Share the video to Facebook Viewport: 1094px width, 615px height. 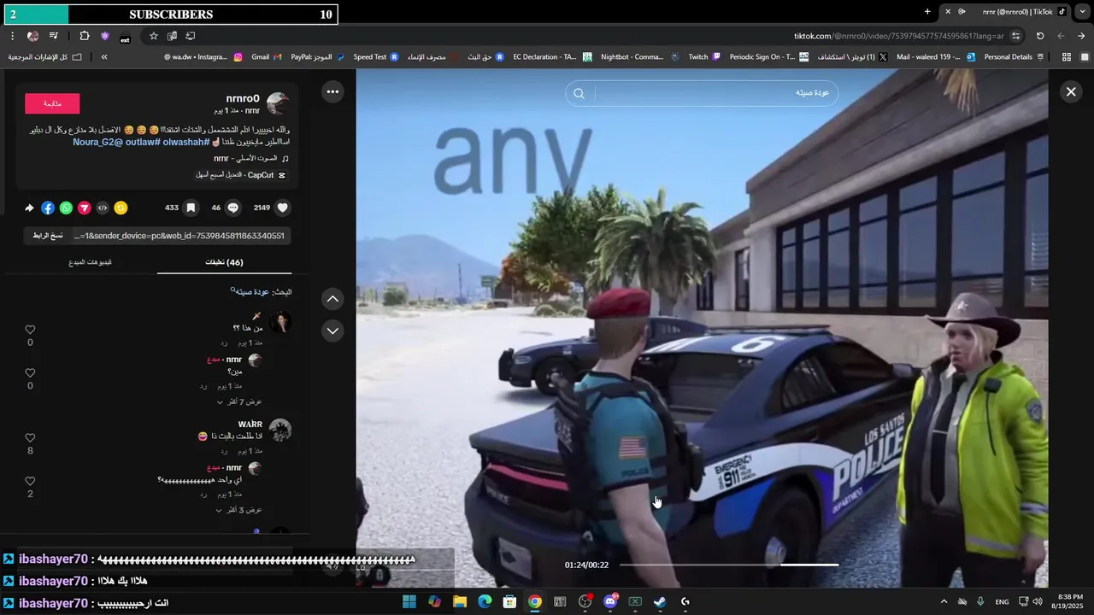tap(48, 208)
